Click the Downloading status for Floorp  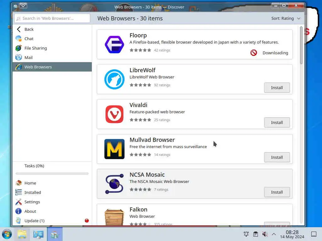275,53
